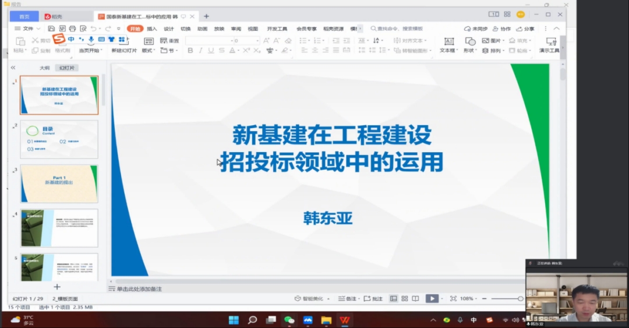Click the Cut scissors tool
Screen dimensions: 629x328
[x=41, y=41]
